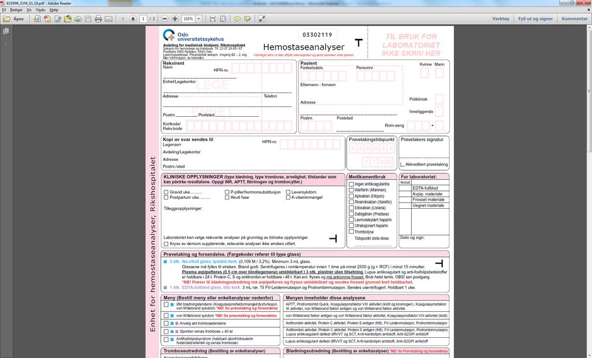The width and height of the screenshot is (592, 358).
Task: Open the Vindu menu
Action: click(40, 10)
